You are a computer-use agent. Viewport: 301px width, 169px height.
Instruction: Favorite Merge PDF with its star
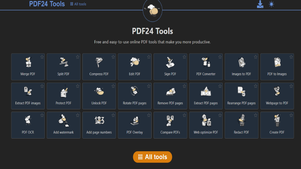tap(42, 57)
